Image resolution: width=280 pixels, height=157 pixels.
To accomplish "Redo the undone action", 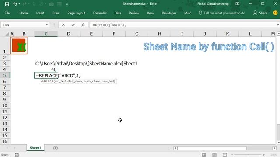I will point(24,4).
